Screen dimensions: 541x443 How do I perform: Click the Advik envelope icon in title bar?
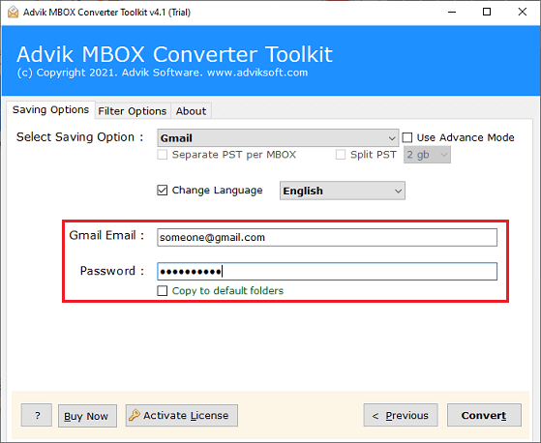[14, 12]
